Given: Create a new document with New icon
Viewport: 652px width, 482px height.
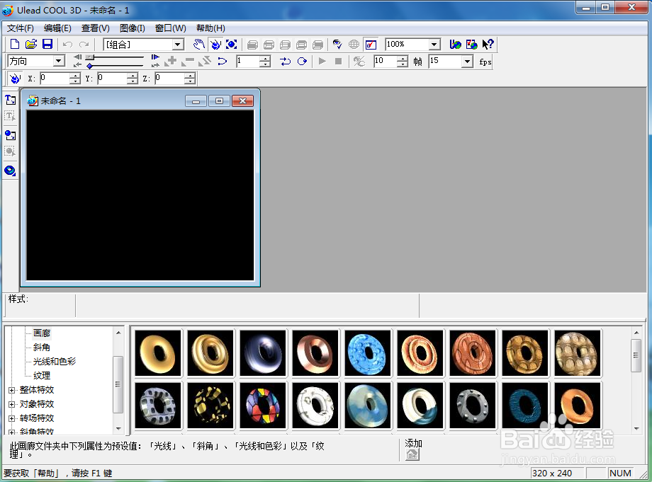Looking at the screenshot, I should pyautogui.click(x=15, y=44).
